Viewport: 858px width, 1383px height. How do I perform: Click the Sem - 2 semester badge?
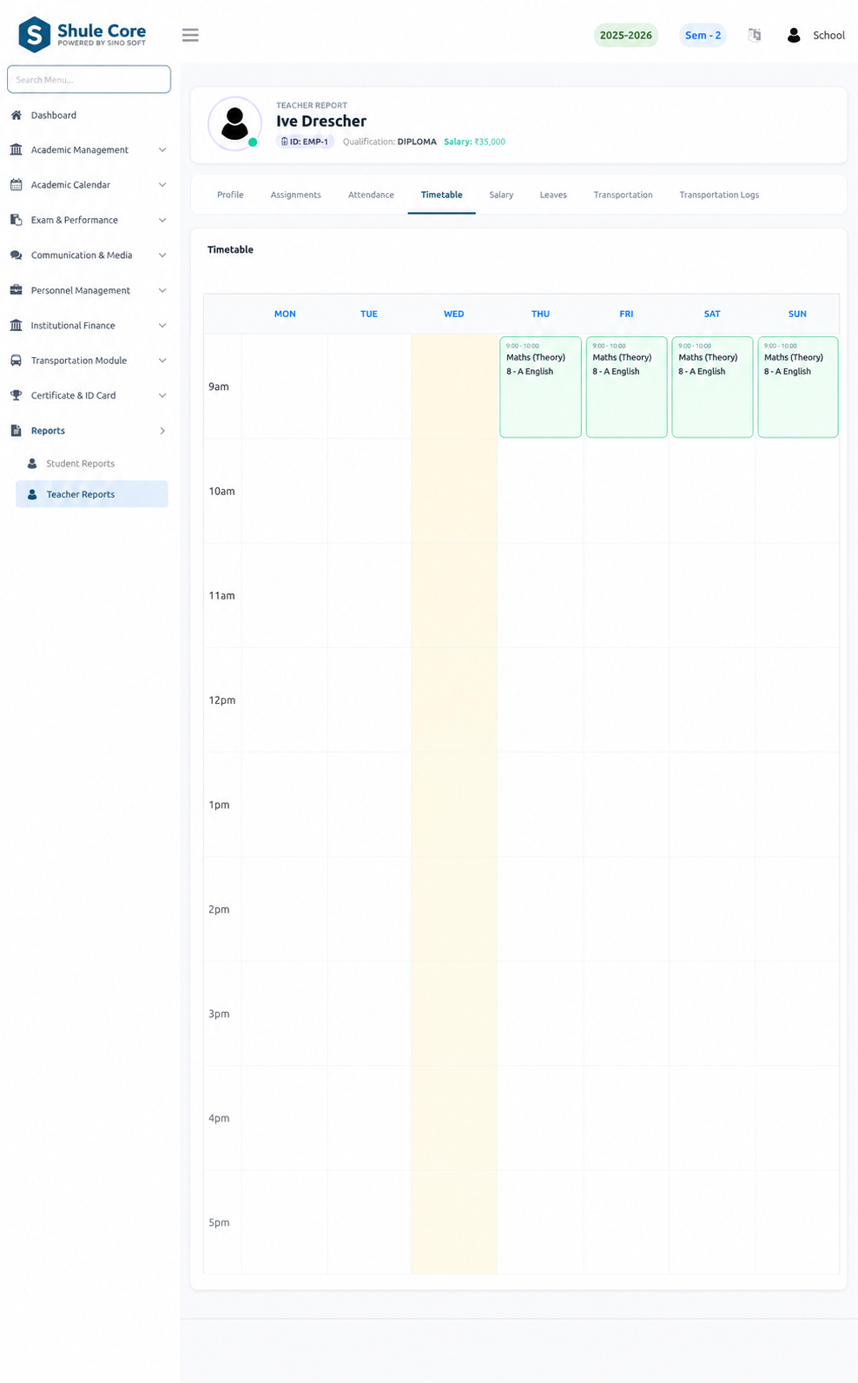[703, 35]
